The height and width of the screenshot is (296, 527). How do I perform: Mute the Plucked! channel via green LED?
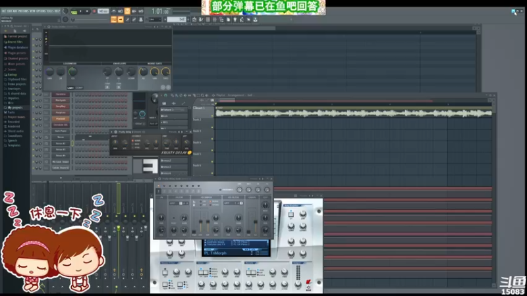tap(34, 119)
